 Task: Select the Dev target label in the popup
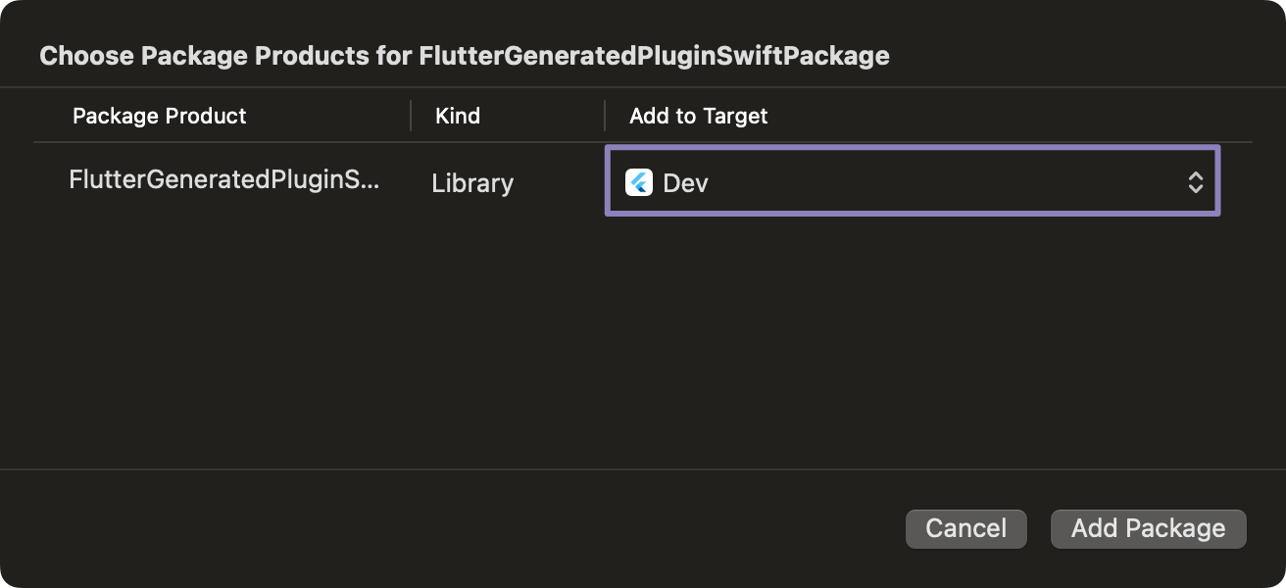[x=685, y=182]
